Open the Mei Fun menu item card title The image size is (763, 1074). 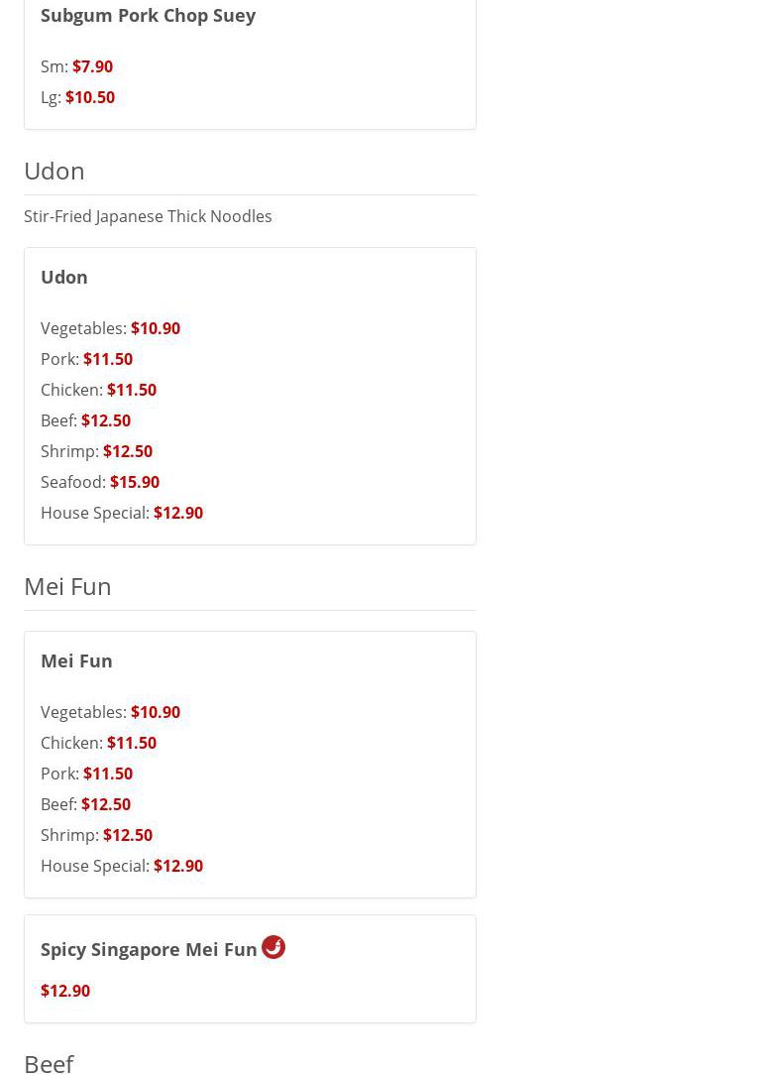[76, 660]
